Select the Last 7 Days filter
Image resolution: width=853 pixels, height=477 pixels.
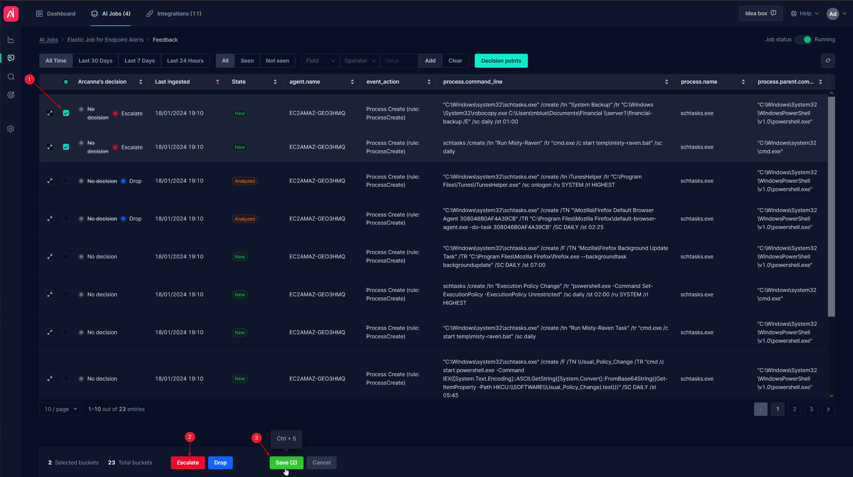point(139,61)
